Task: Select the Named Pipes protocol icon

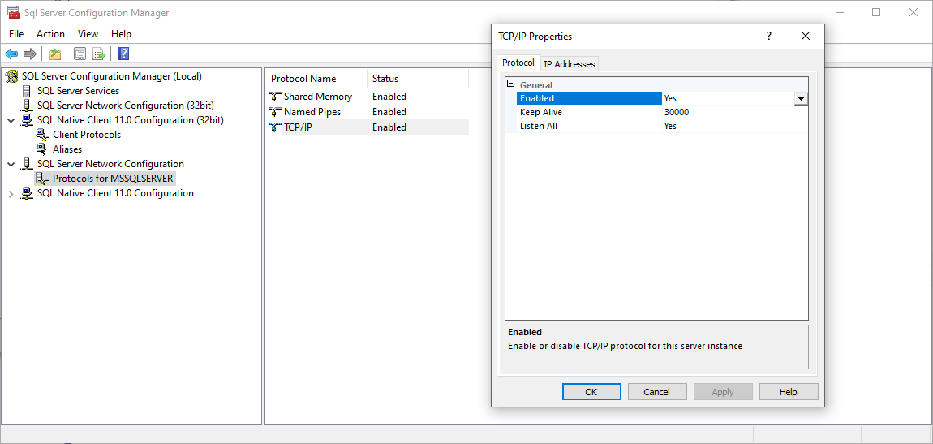Action: [x=276, y=112]
